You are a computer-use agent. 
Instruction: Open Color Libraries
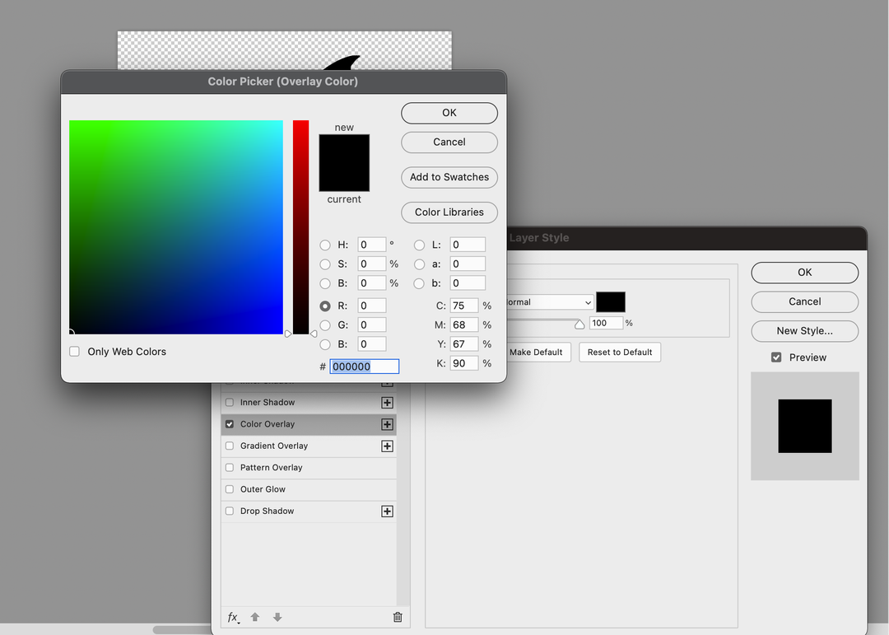[x=449, y=212]
